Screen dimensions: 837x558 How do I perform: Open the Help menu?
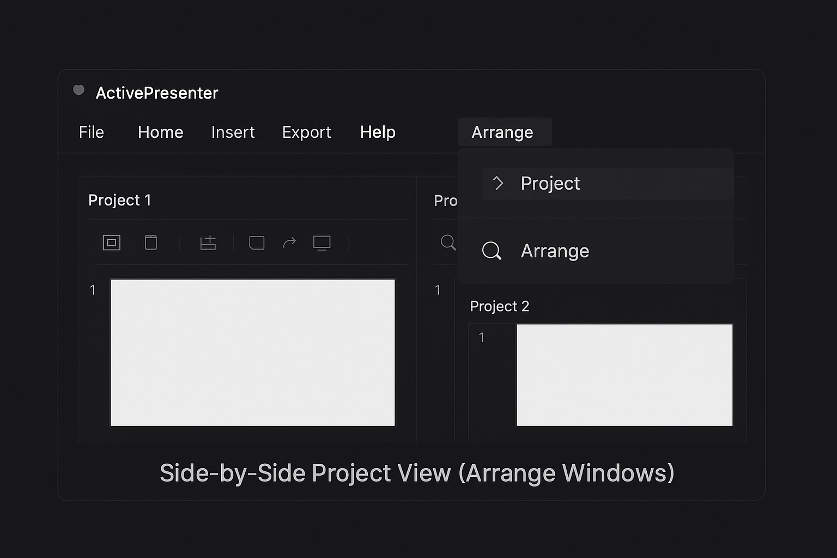[x=378, y=132]
